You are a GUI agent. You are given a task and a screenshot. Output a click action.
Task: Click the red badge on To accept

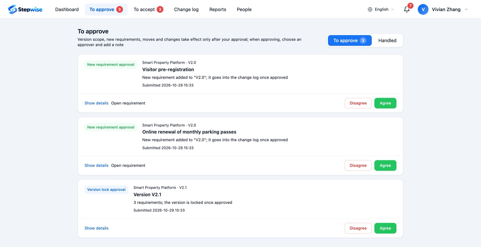point(160,9)
